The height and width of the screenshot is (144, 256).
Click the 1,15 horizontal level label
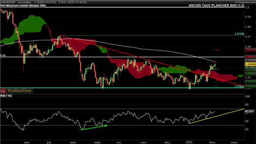click(3, 55)
